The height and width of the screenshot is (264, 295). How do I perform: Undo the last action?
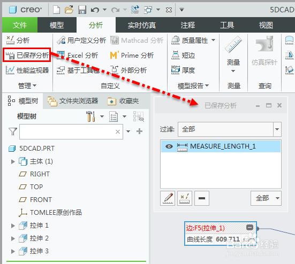pos(95,10)
